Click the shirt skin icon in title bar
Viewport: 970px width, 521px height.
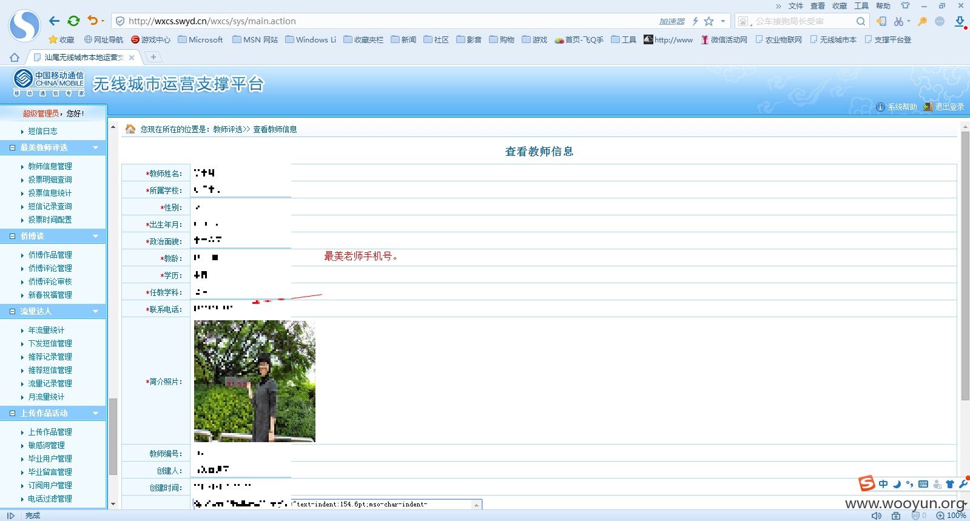pyautogui.click(x=905, y=5)
